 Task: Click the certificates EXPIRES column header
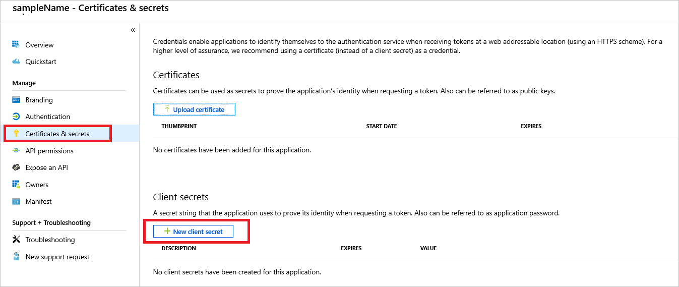pos(531,126)
